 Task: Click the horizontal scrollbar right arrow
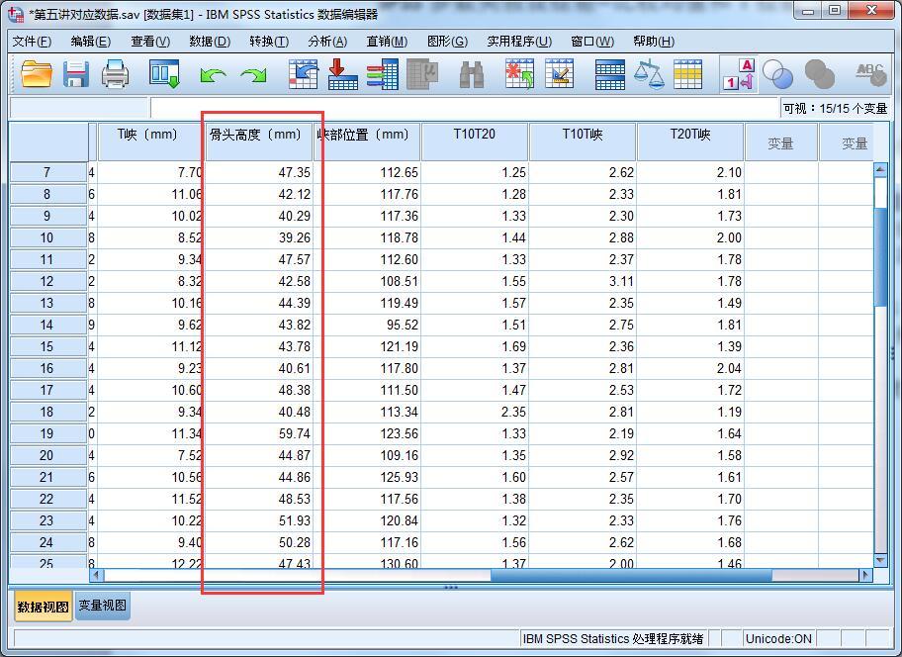(x=865, y=574)
